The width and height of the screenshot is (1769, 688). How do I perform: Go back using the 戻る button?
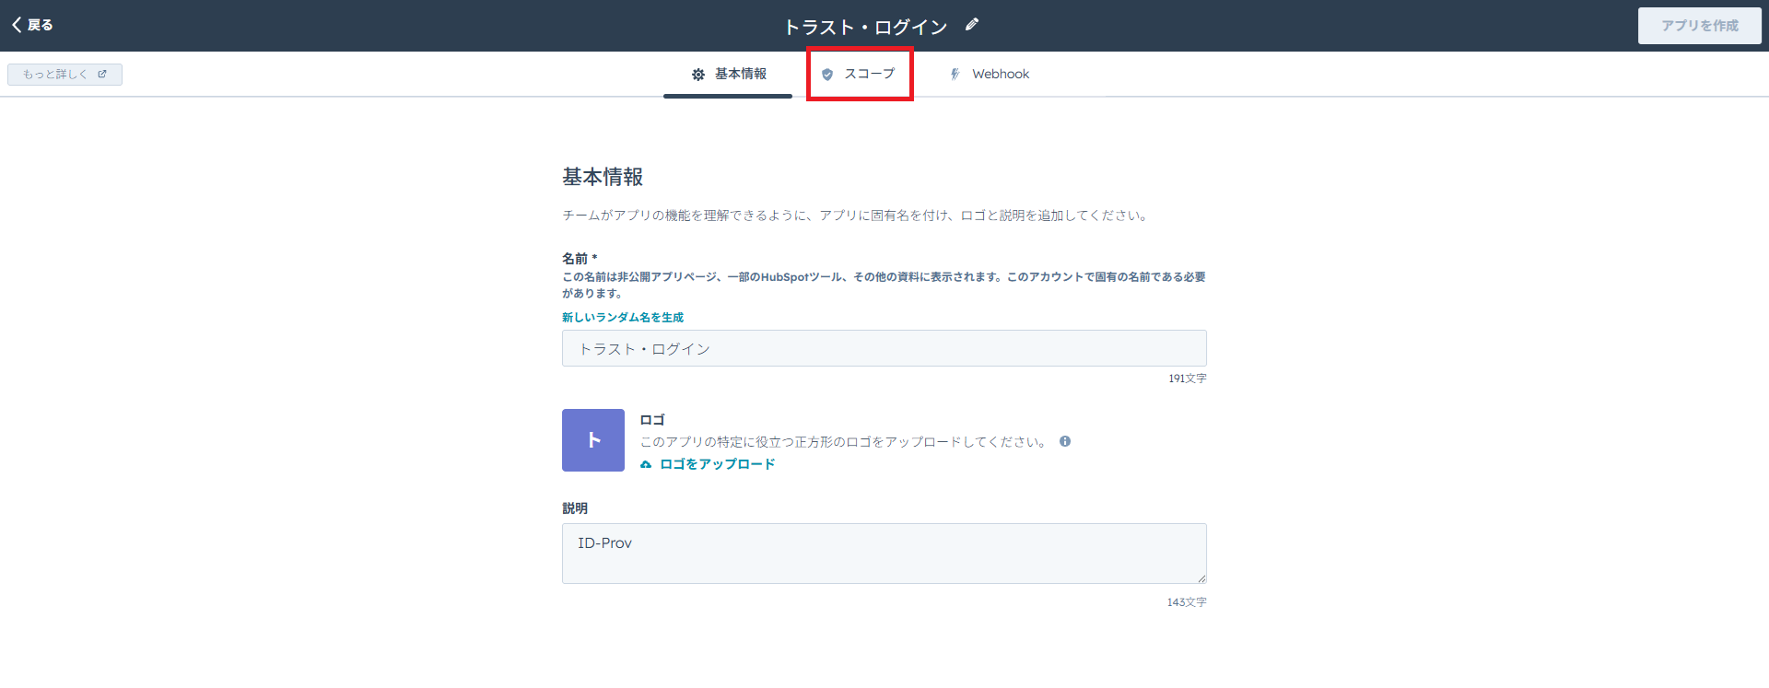[32, 25]
